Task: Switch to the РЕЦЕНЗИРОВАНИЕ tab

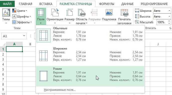Action: pos(154,4)
